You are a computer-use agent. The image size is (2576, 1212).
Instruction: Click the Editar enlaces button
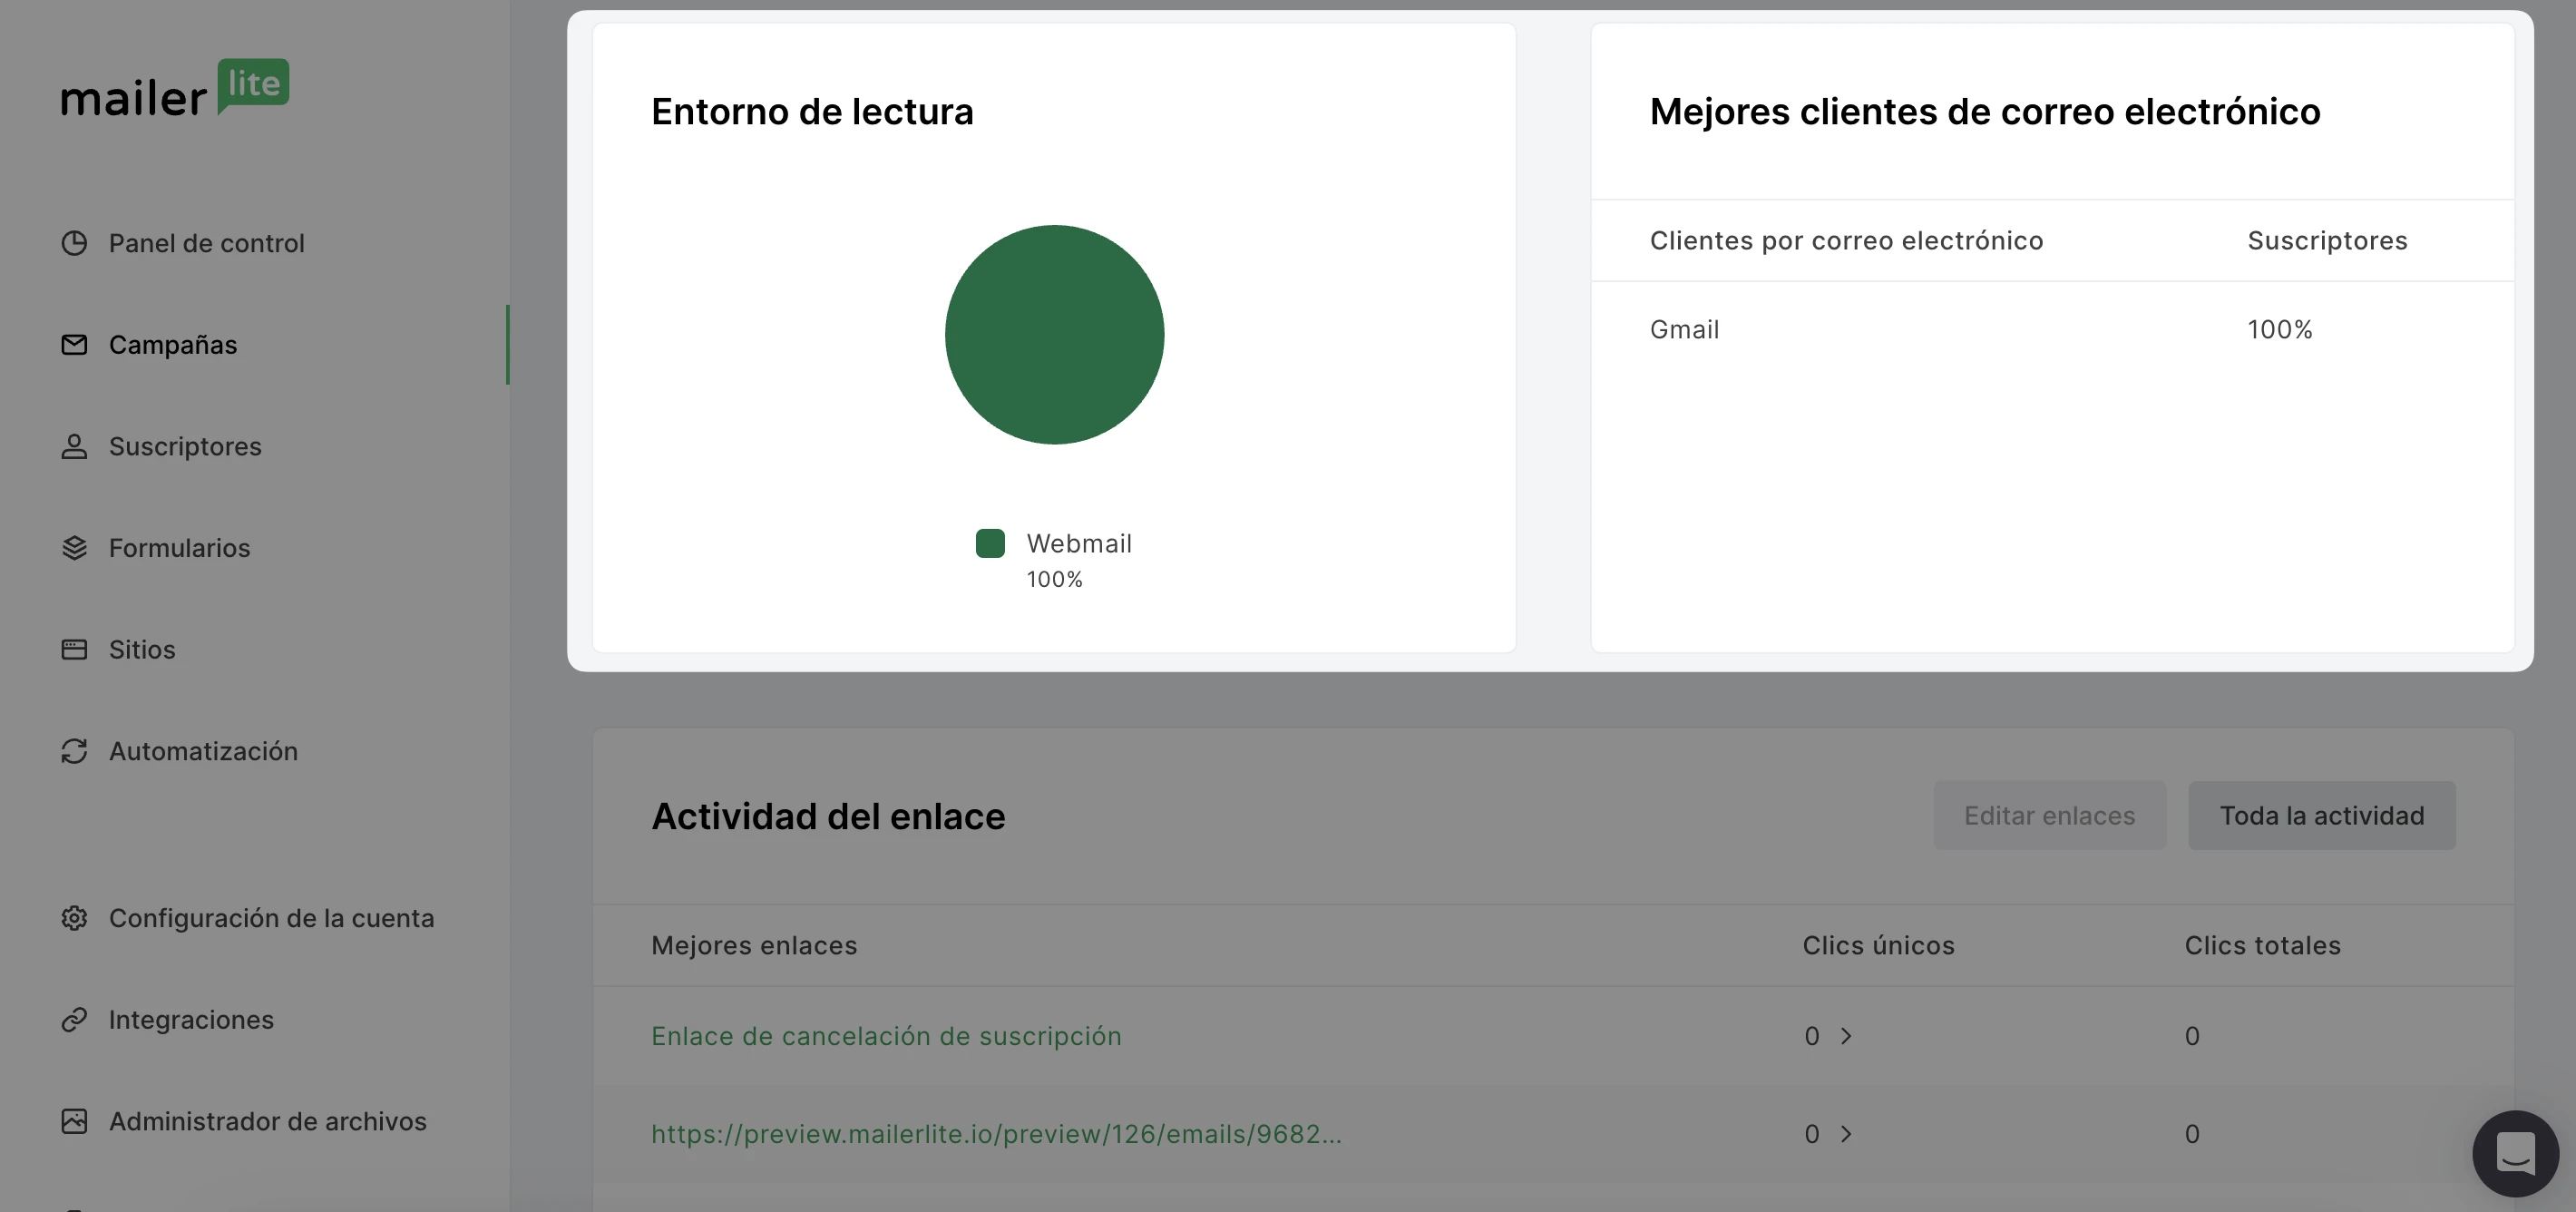point(2049,816)
